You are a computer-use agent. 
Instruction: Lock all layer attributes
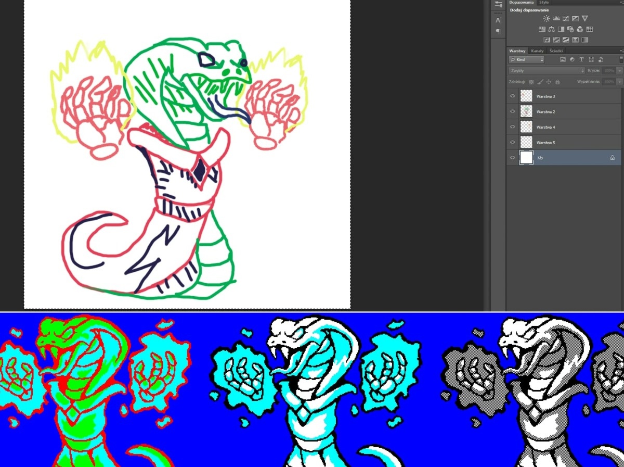point(557,82)
